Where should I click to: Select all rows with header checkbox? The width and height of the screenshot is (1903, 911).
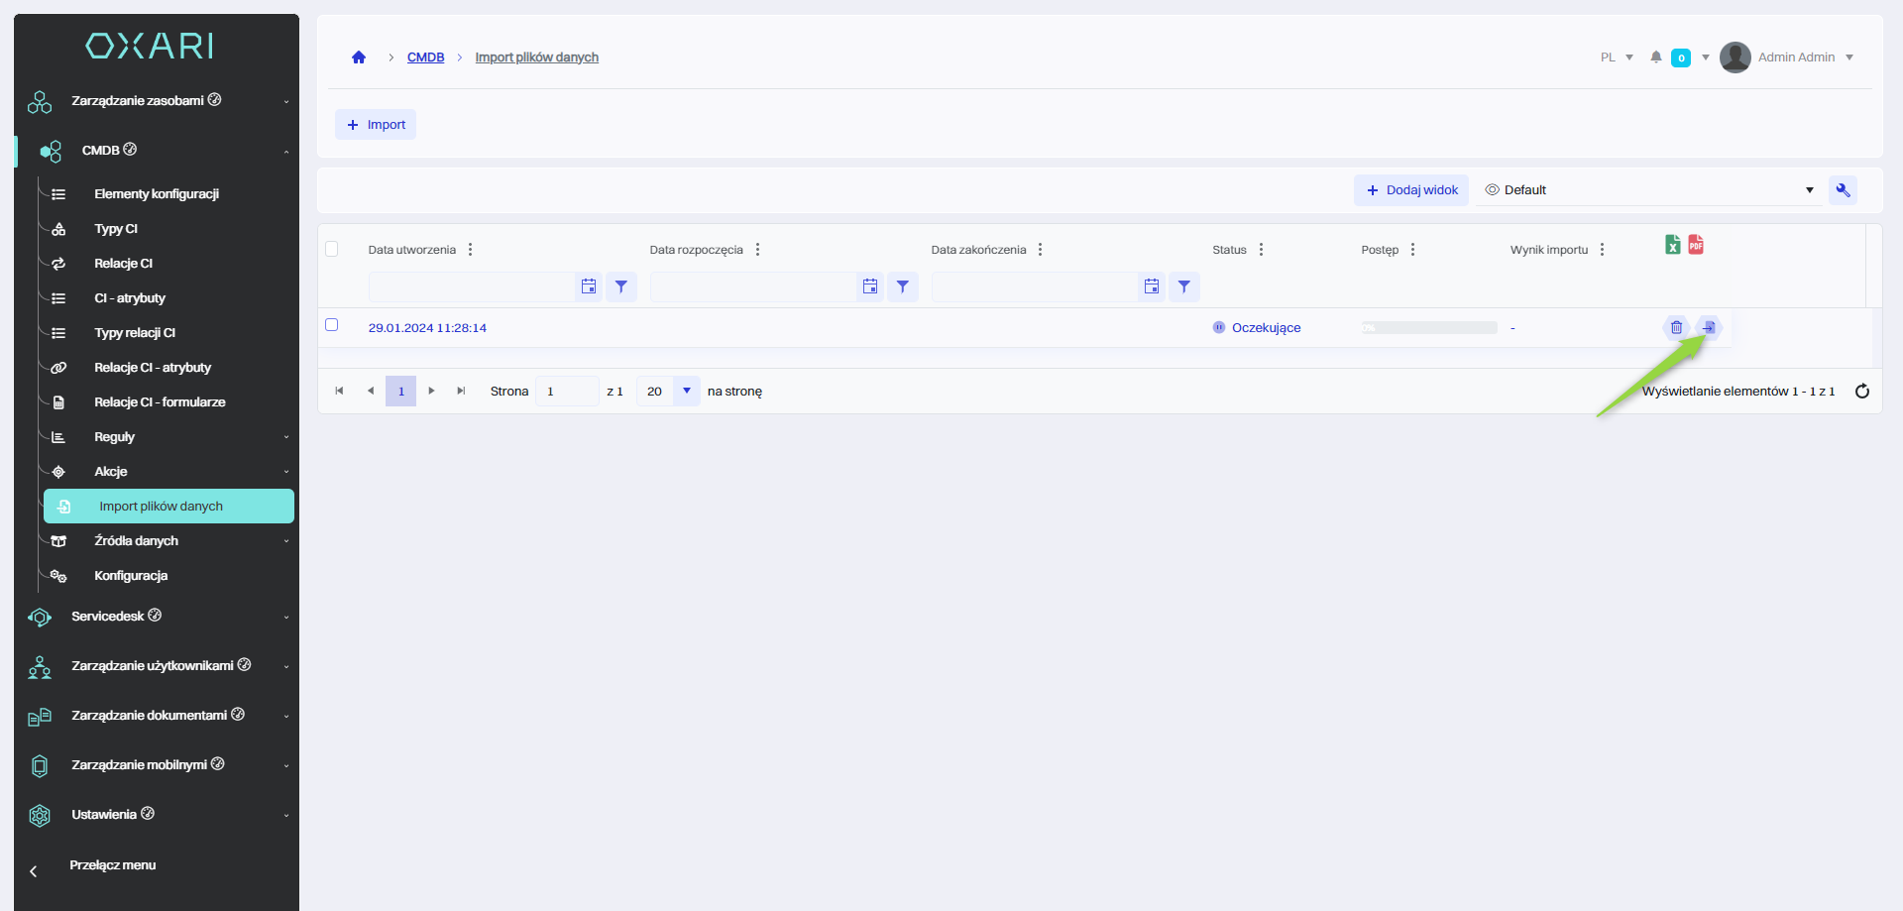click(332, 249)
